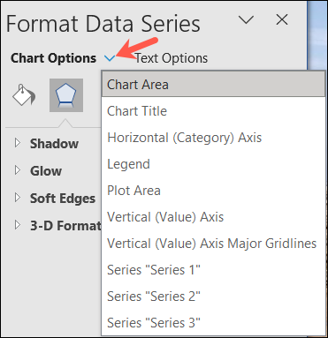This screenshot has height=338, width=328.
Task: Choose Vertical (Value) Axis option
Action: (x=213, y=217)
